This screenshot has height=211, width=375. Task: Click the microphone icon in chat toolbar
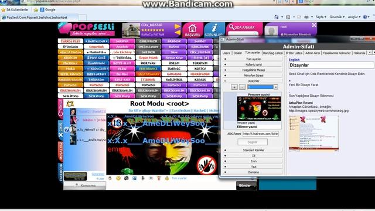click(x=142, y=178)
